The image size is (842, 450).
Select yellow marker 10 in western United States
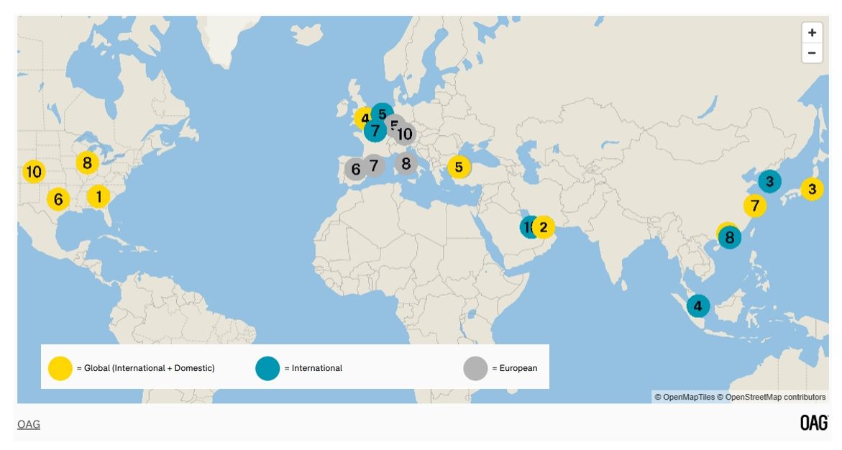point(33,172)
